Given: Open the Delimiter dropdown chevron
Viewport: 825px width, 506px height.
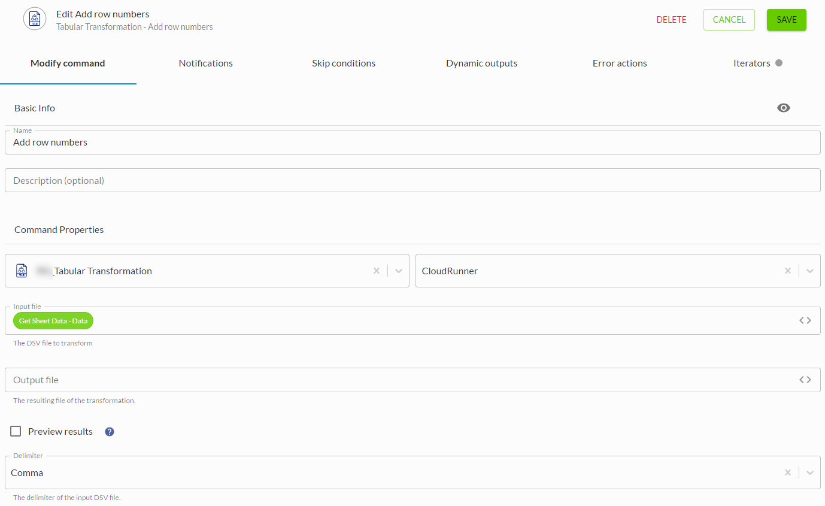Looking at the screenshot, I should [809, 472].
